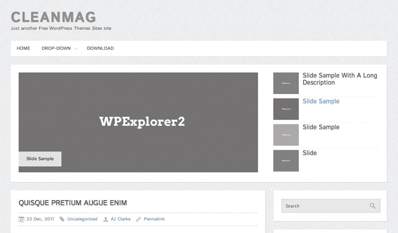
Task: Expand the Drop-Down menu arrow
Action: click(x=75, y=49)
